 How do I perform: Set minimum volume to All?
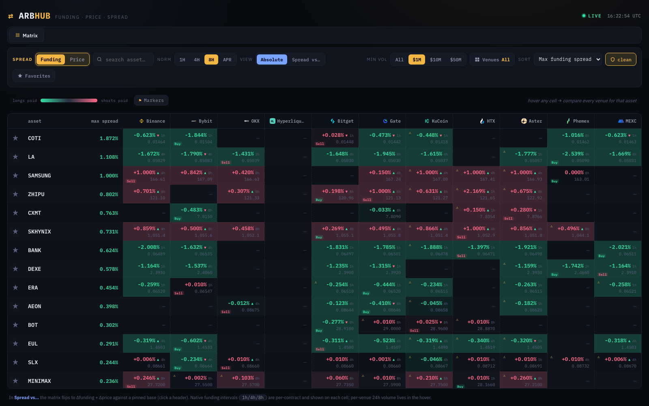(400, 60)
